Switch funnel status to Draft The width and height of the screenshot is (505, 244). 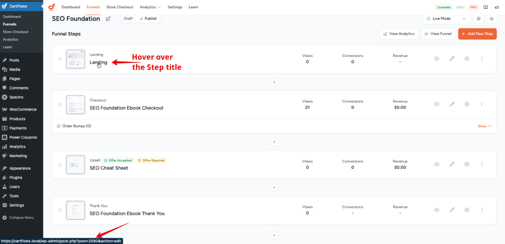(128, 19)
